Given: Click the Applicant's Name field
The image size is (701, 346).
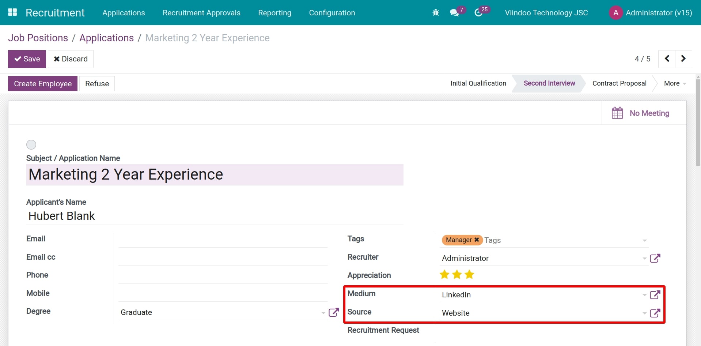Looking at the screenshot, I should point(146,216).
